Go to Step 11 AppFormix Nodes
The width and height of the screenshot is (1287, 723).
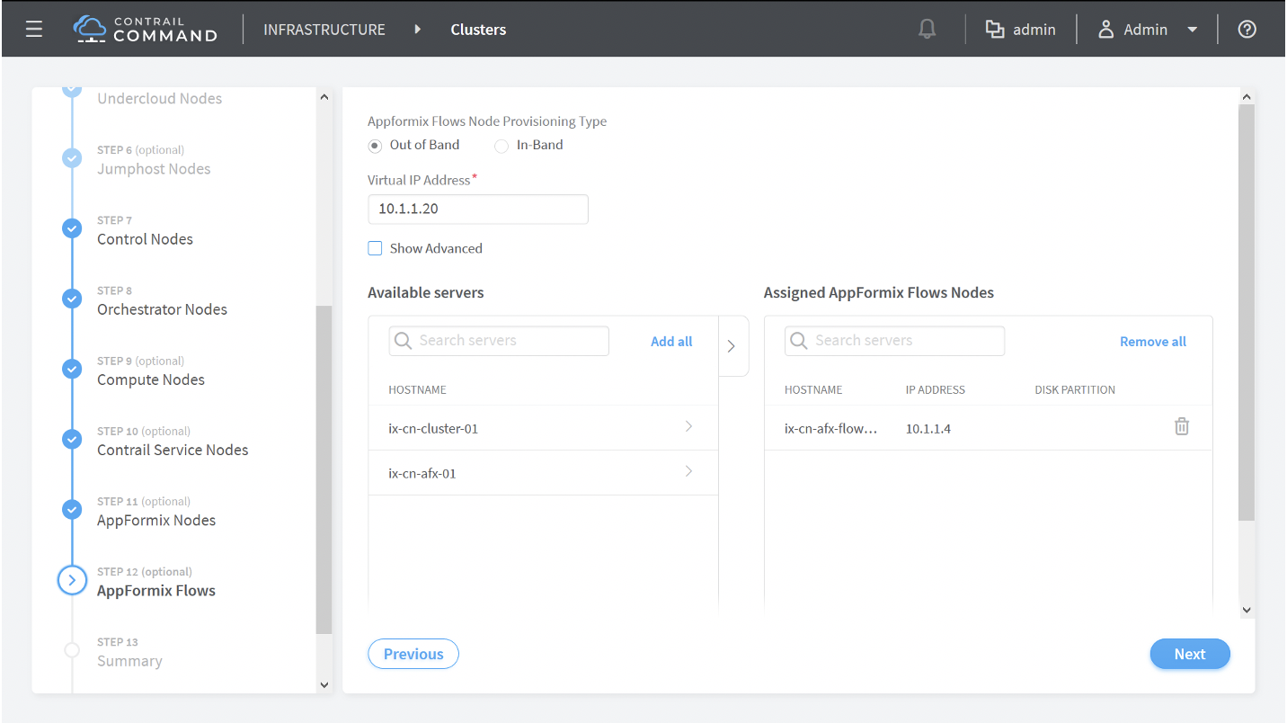pos(156,520)
